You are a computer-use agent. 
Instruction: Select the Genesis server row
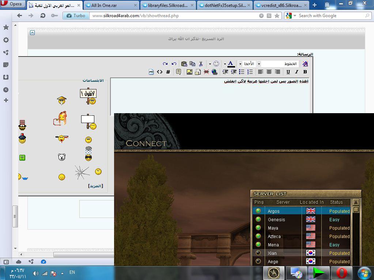pyautogui.click(x=302, y=219)
